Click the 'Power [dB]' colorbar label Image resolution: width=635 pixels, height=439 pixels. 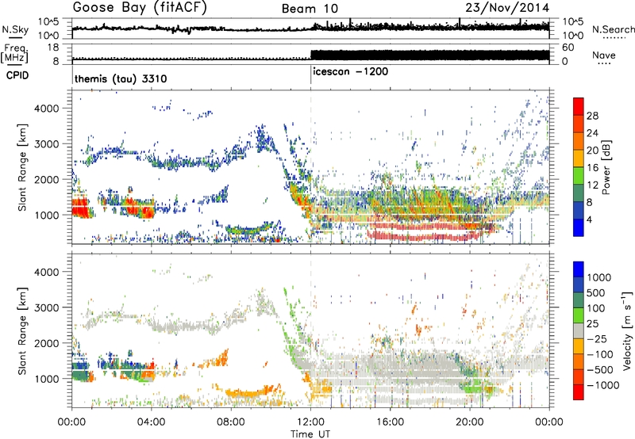(x=606, y=167)
